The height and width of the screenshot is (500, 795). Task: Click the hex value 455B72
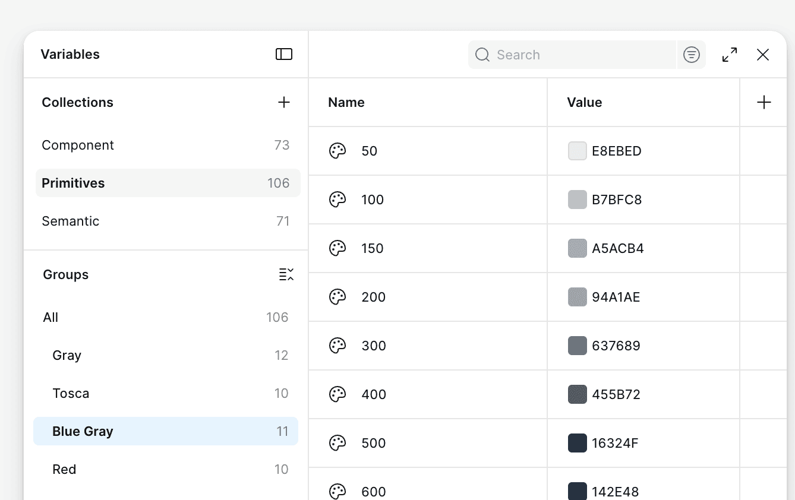pos(616,394)
